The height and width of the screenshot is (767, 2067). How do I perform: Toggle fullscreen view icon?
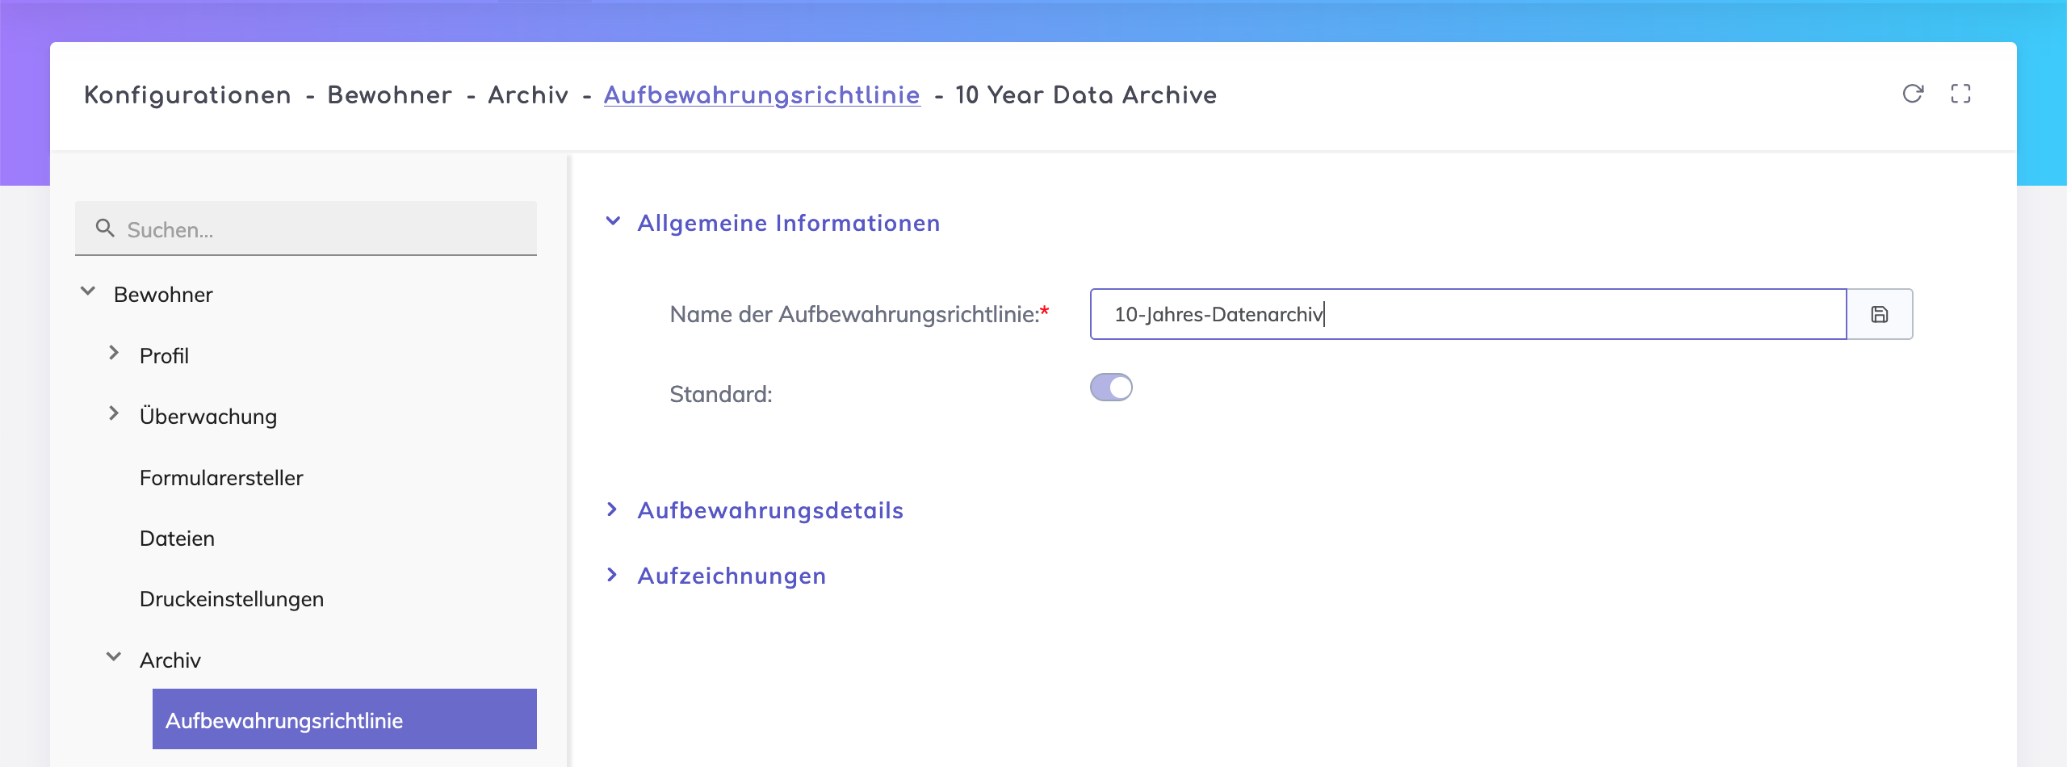pos(1960,94)
